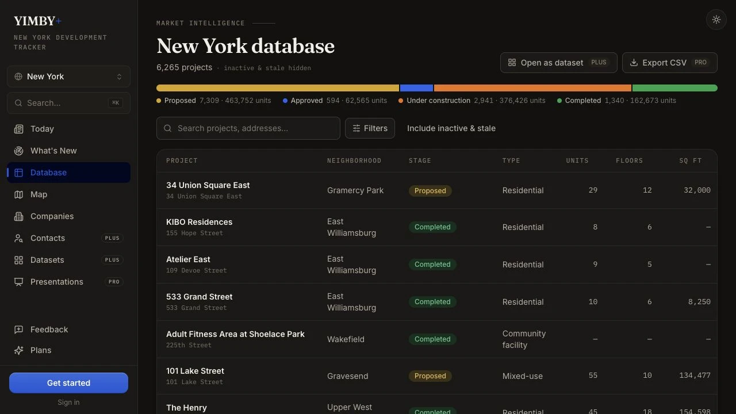Click the Datasets grid icon in sidebar

tap(19, 260)
